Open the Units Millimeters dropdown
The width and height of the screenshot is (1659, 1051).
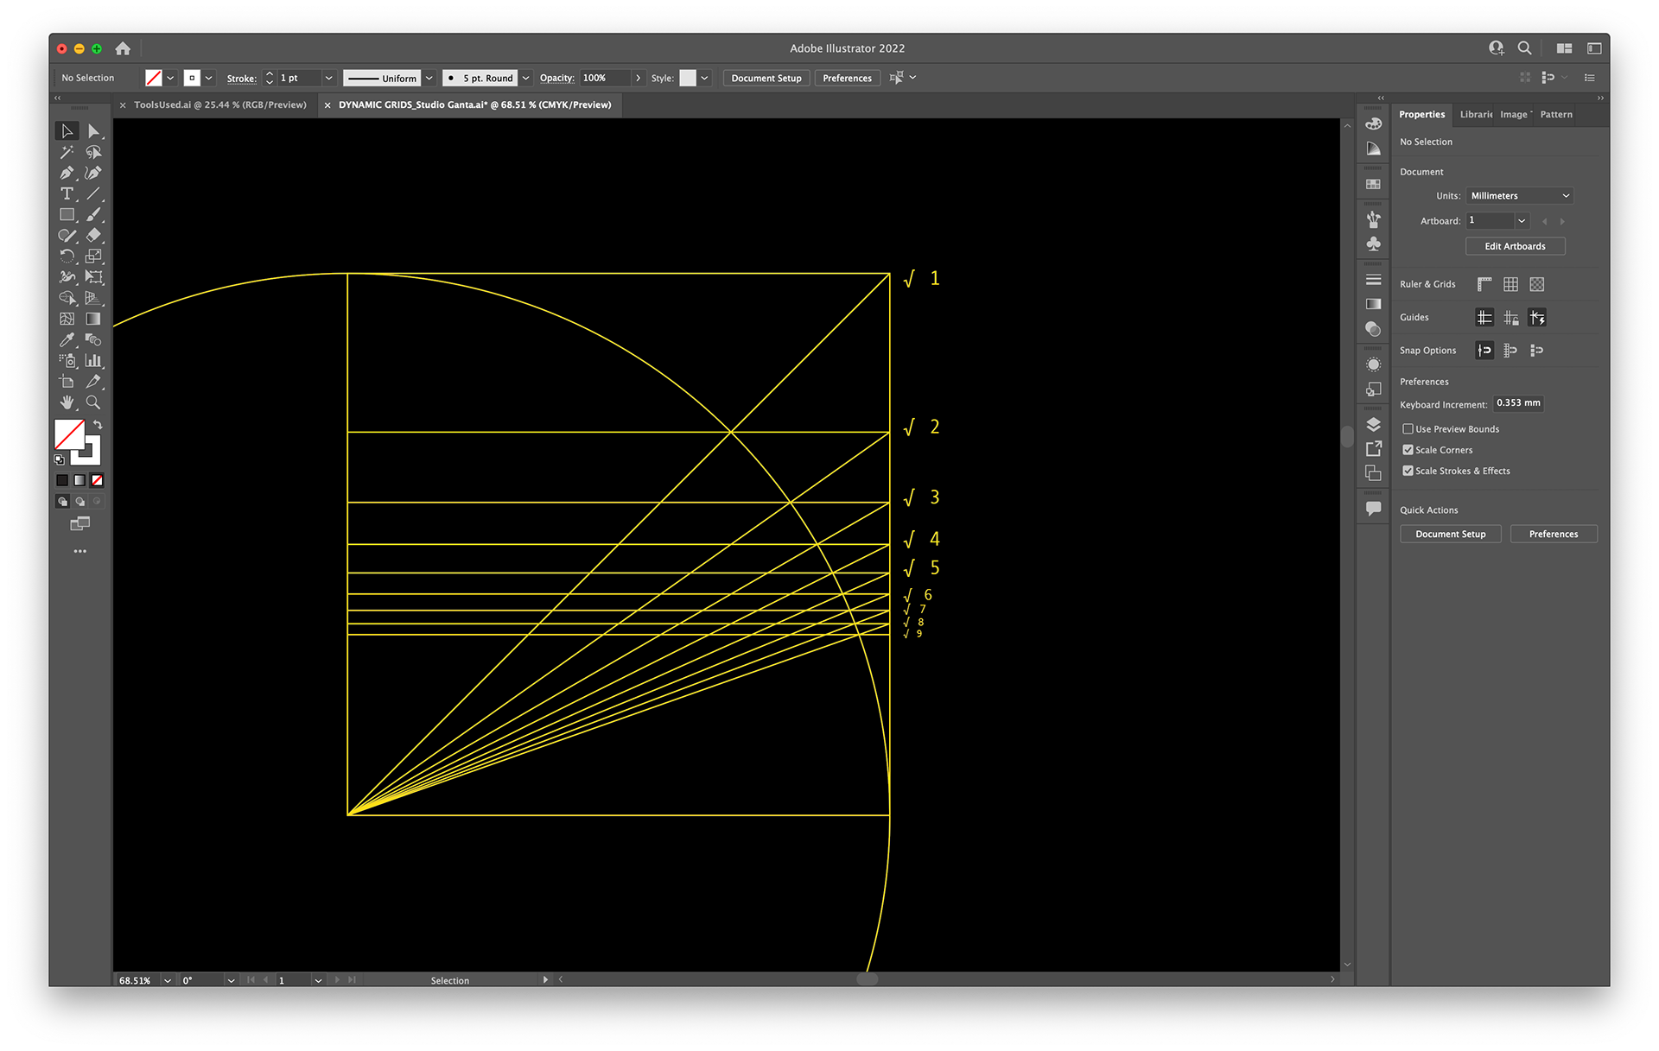coord(1519,196)
